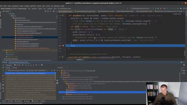
Task: Click the project panel settings gear icon
Action: coord(54,11)
